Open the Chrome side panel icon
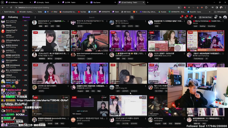Screen dimensions: 228x128 tap(217, 7)
